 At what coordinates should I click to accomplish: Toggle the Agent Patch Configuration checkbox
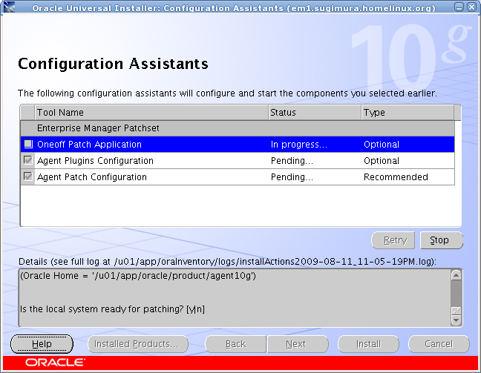coord(28,176)
